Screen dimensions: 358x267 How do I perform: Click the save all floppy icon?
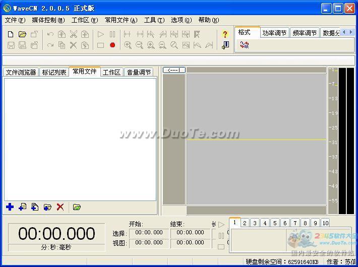(22, 45)
